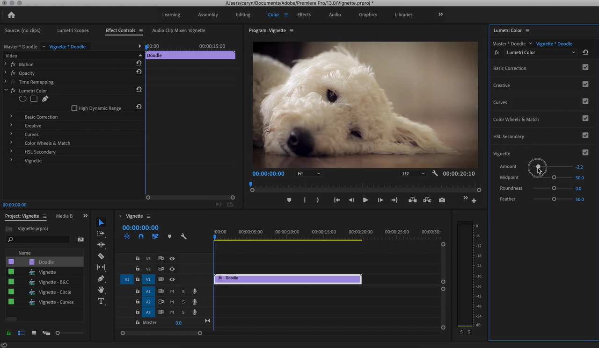Open the Lumetri Scopes tab
This screenshot has height=348, width=599.
tap(73, 30)
